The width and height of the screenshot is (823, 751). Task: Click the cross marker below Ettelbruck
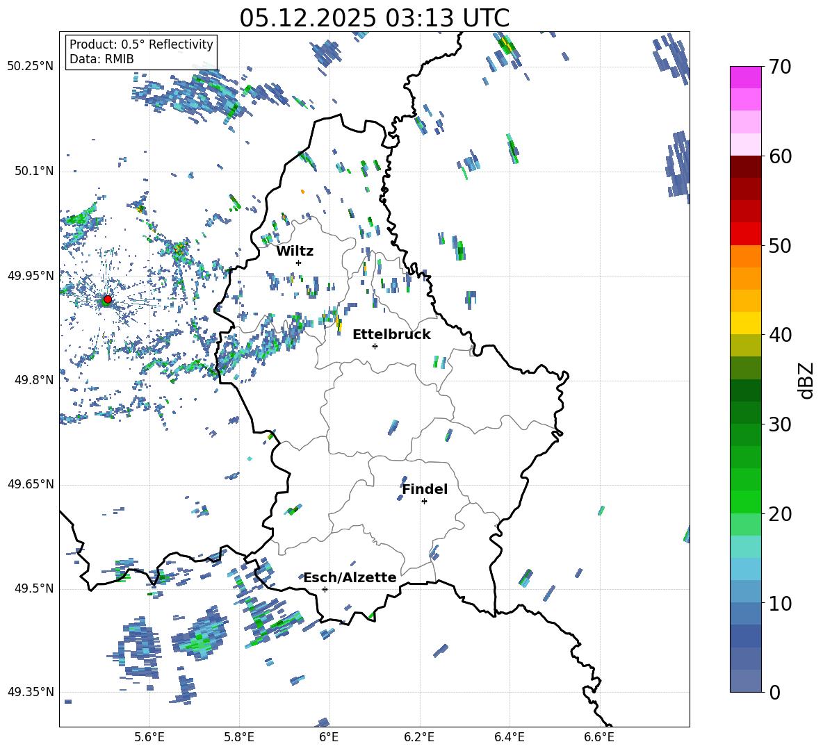tap(375, 346)
